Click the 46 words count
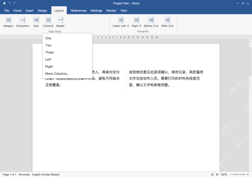 (x=24, y=175)
